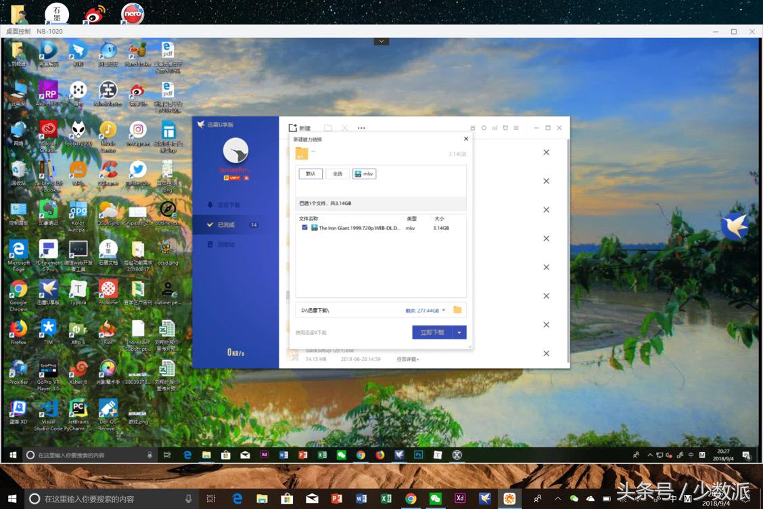Click the 默认 default selection button
This screenshot has width=763, height=509.
[x=310, y=173]
